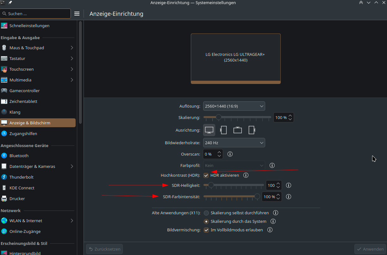Open Thunderbolt settings
Image resolution: width=387 pixels, height=255 pixels.
pyautogui.click(x=38, y=177)
